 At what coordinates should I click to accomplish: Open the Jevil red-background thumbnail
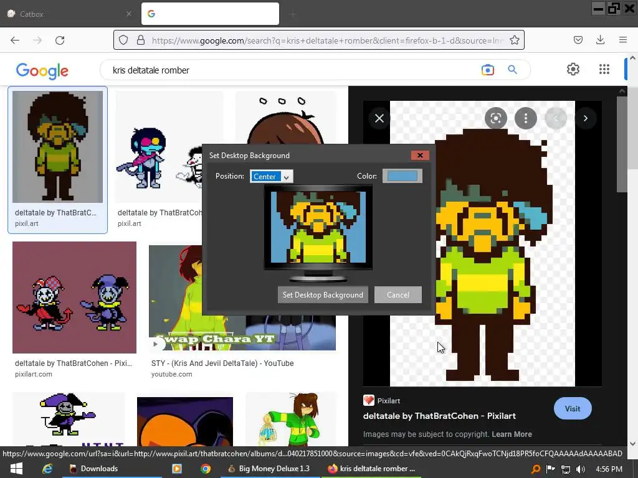pos(74,298)
